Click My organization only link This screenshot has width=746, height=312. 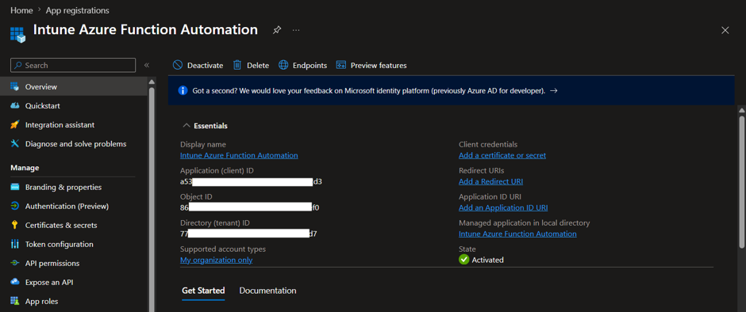point(216,260)
